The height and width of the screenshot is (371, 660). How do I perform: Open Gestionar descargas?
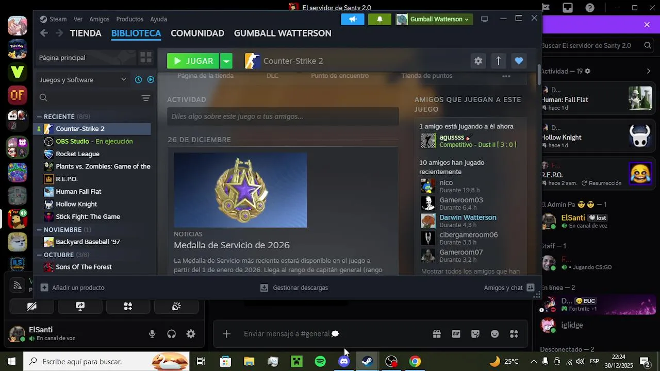click(x=294, y=288)
